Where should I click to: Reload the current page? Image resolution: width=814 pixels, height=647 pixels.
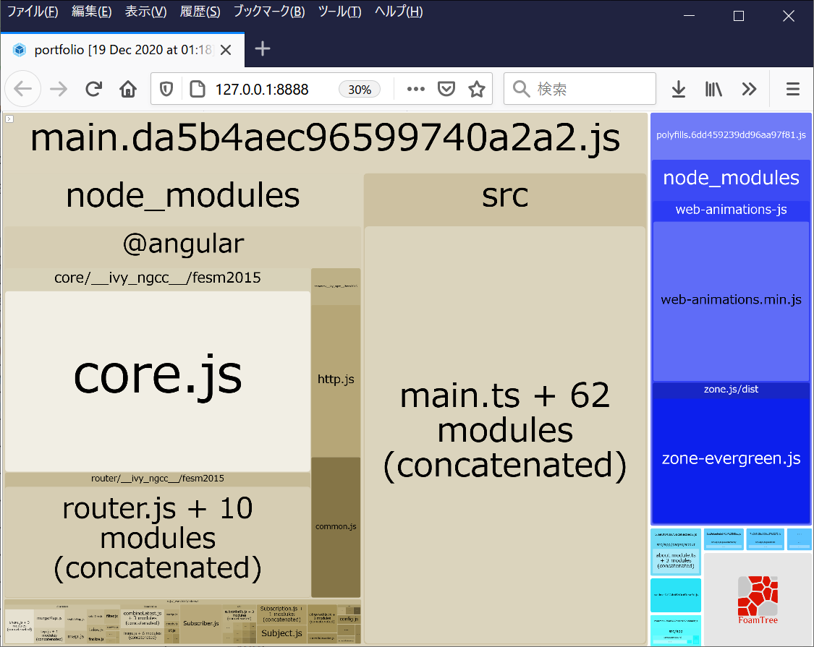click(93, 89)
